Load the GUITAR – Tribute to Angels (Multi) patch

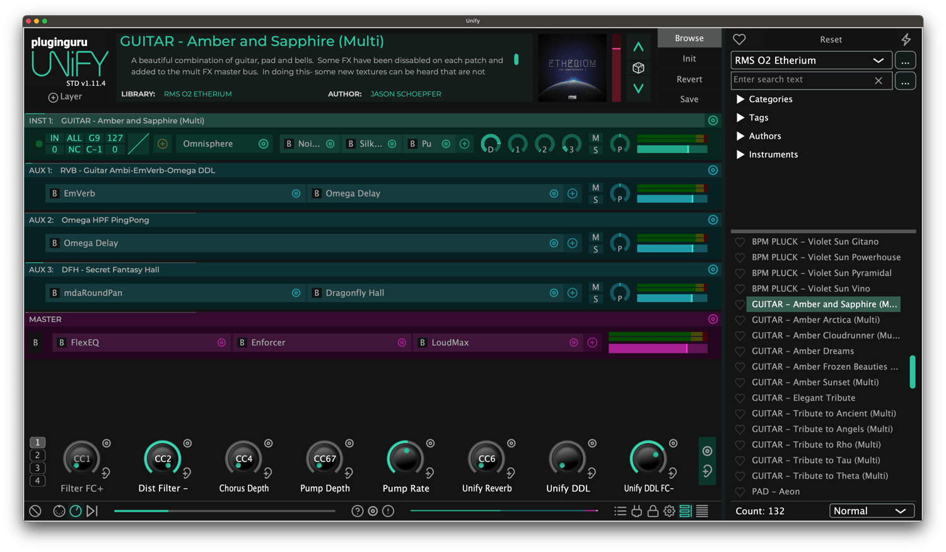822,429
